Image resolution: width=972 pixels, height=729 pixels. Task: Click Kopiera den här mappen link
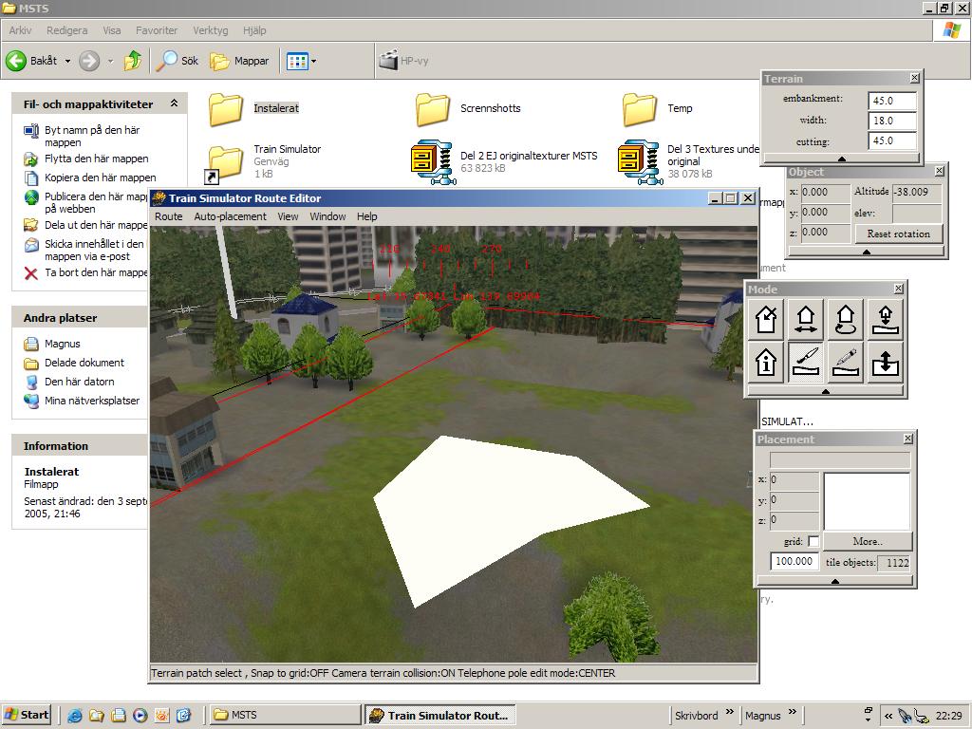point(100,178)
